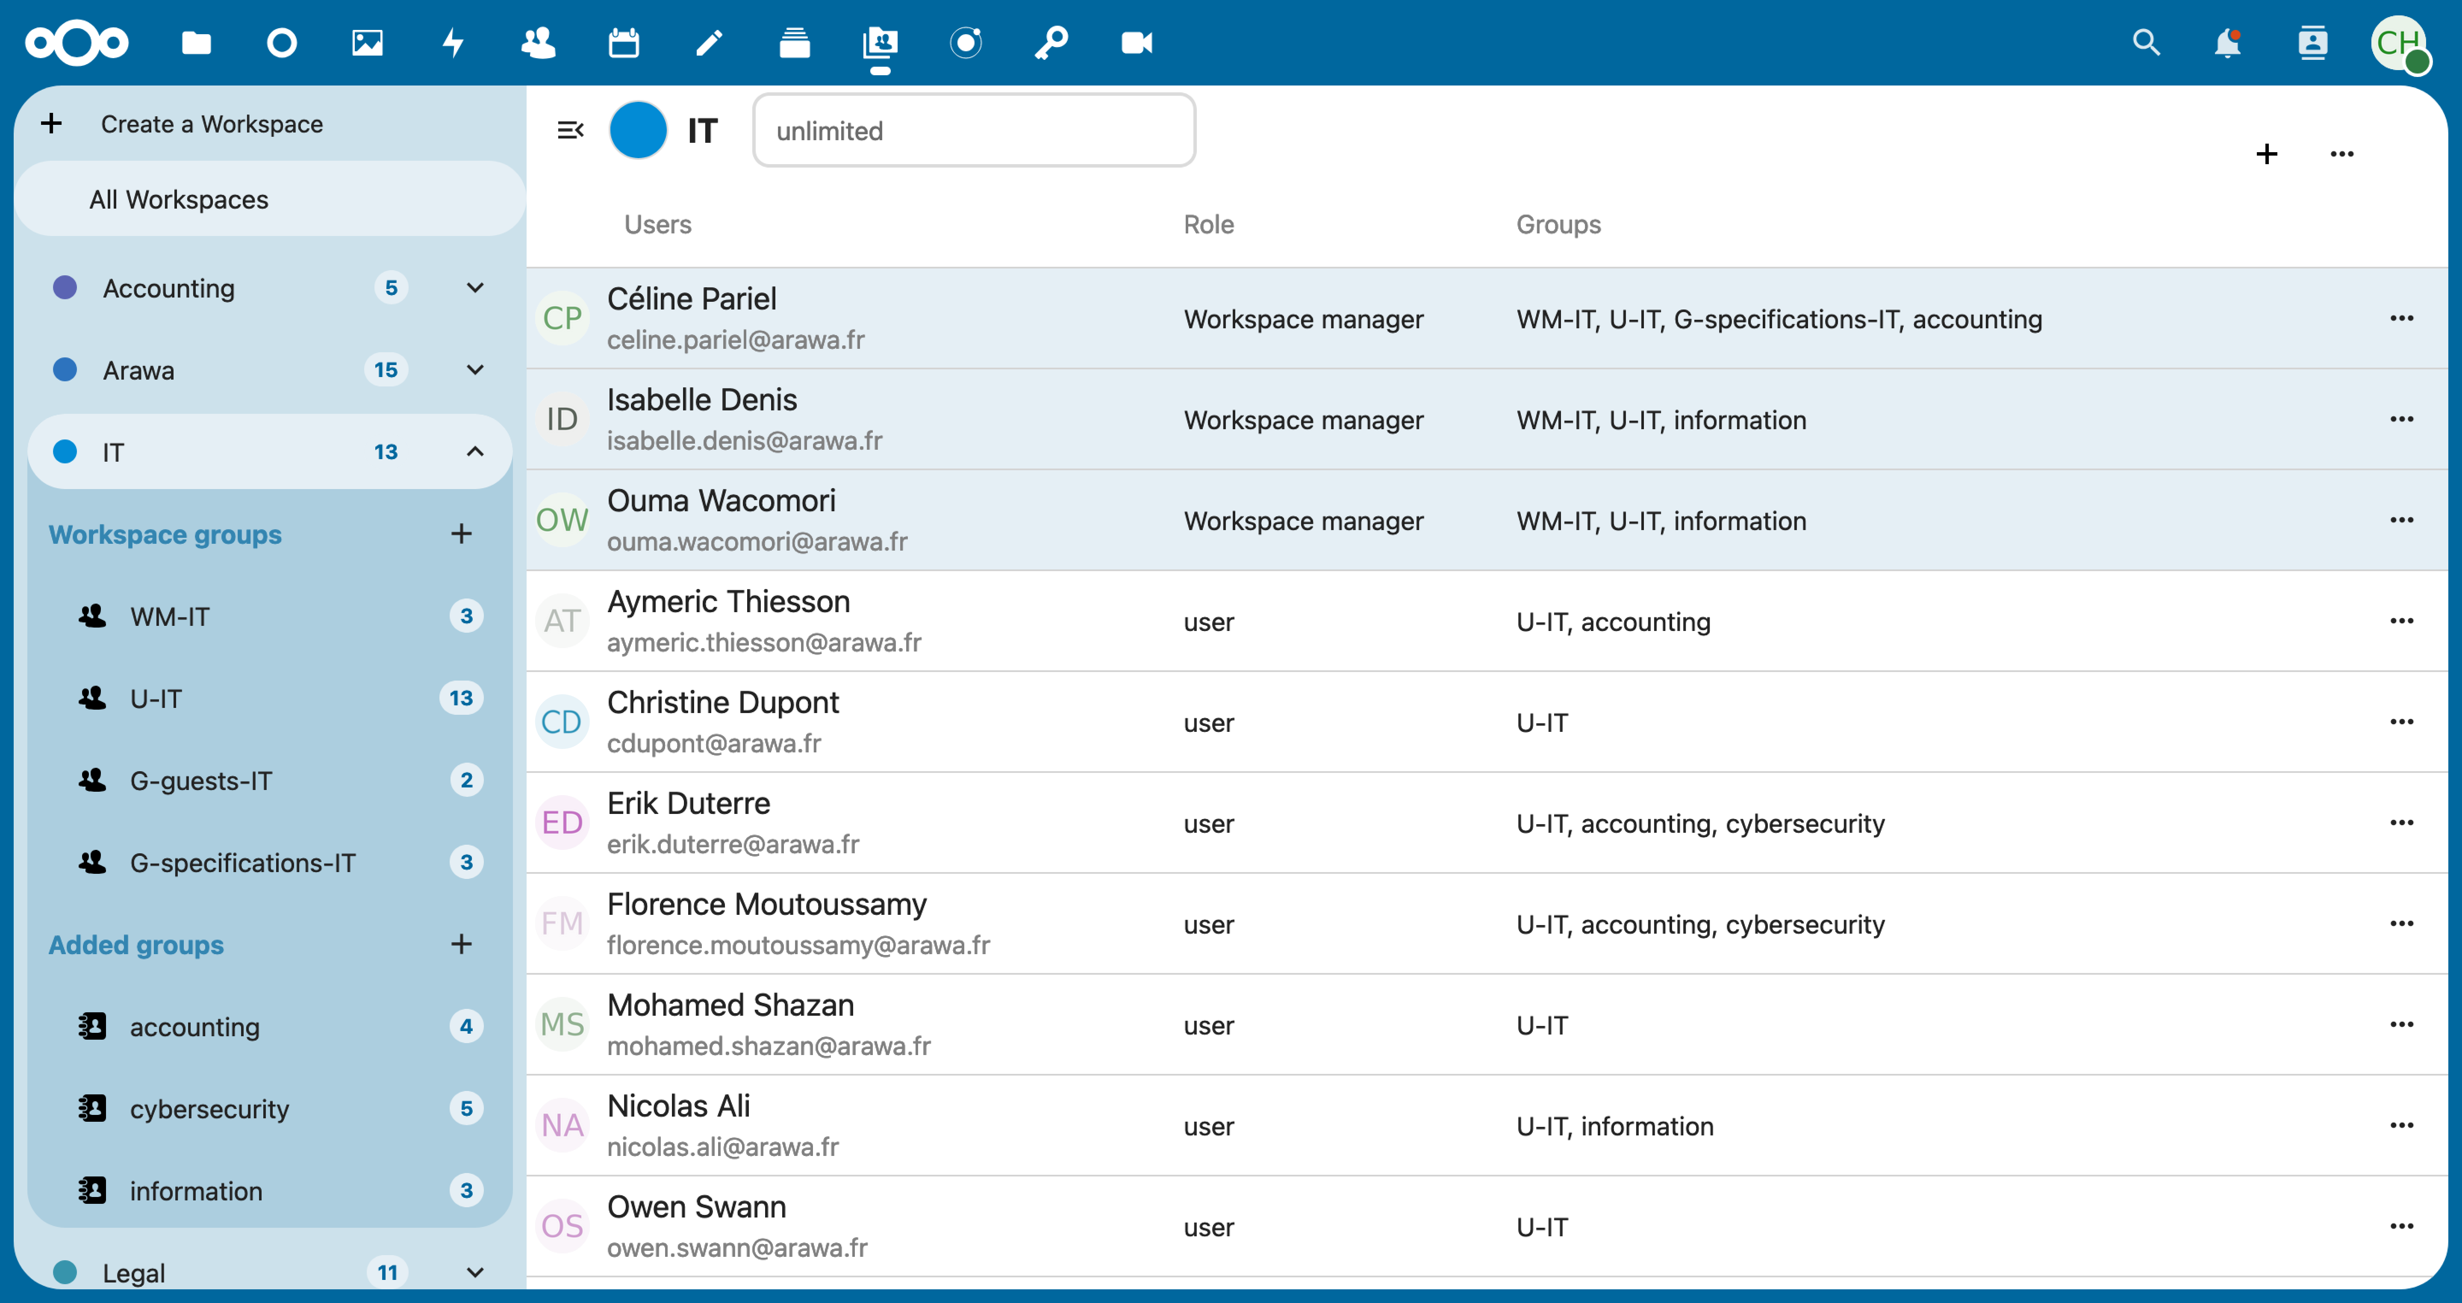Add an existing group under Added groups
This screenshot has height=1303, width=2462.
coord(462,943)
